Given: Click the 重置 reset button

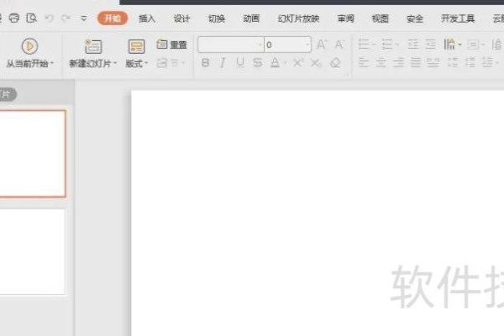Looking at the screenshot, I should point(171,45).
